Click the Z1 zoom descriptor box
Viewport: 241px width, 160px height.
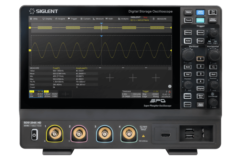click(x=51, y=94)
